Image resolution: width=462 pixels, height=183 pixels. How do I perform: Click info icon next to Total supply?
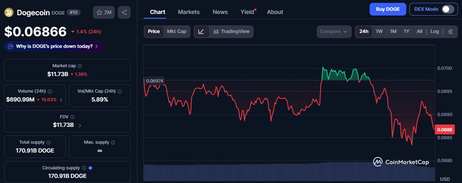tap(48, 142)
